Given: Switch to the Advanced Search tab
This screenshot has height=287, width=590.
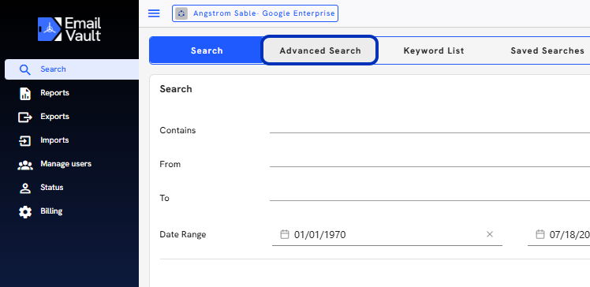Looking at the screenshot, I should (319, 50).
